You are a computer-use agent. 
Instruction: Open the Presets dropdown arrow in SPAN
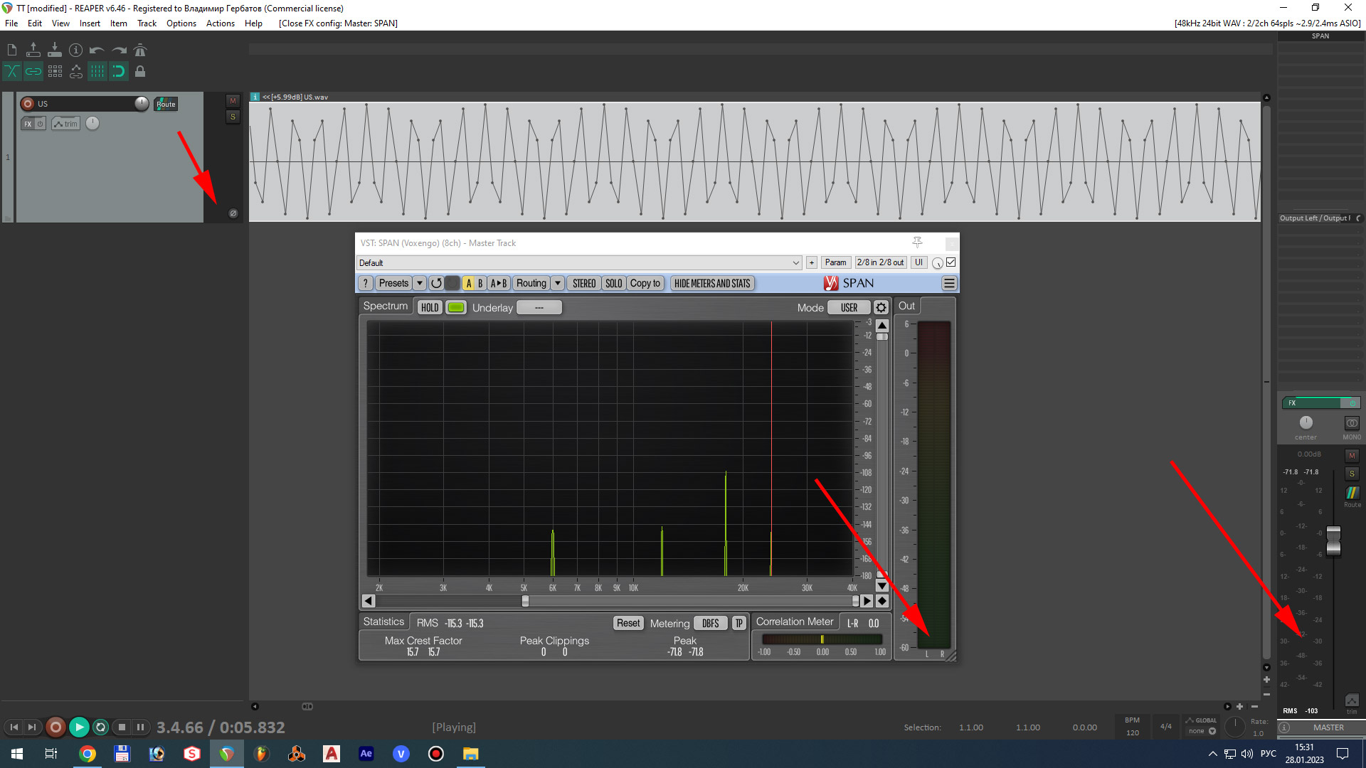coord(420,284)
